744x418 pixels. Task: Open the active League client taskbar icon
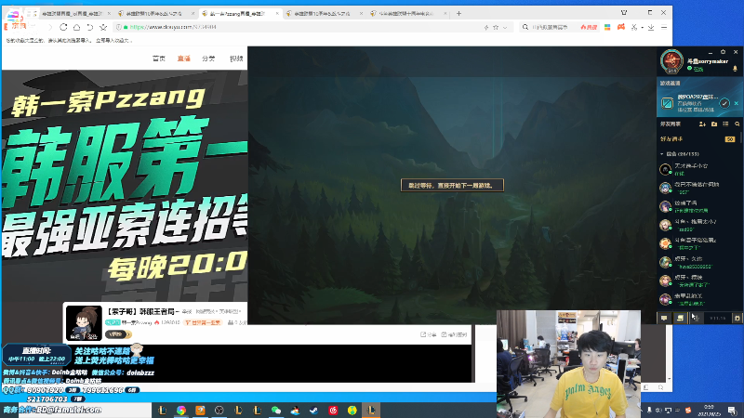371,410
